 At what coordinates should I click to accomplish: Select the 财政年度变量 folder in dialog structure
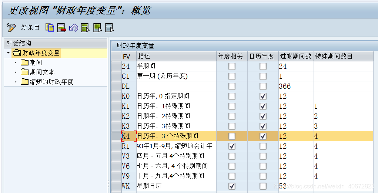[x=41, y=53]
